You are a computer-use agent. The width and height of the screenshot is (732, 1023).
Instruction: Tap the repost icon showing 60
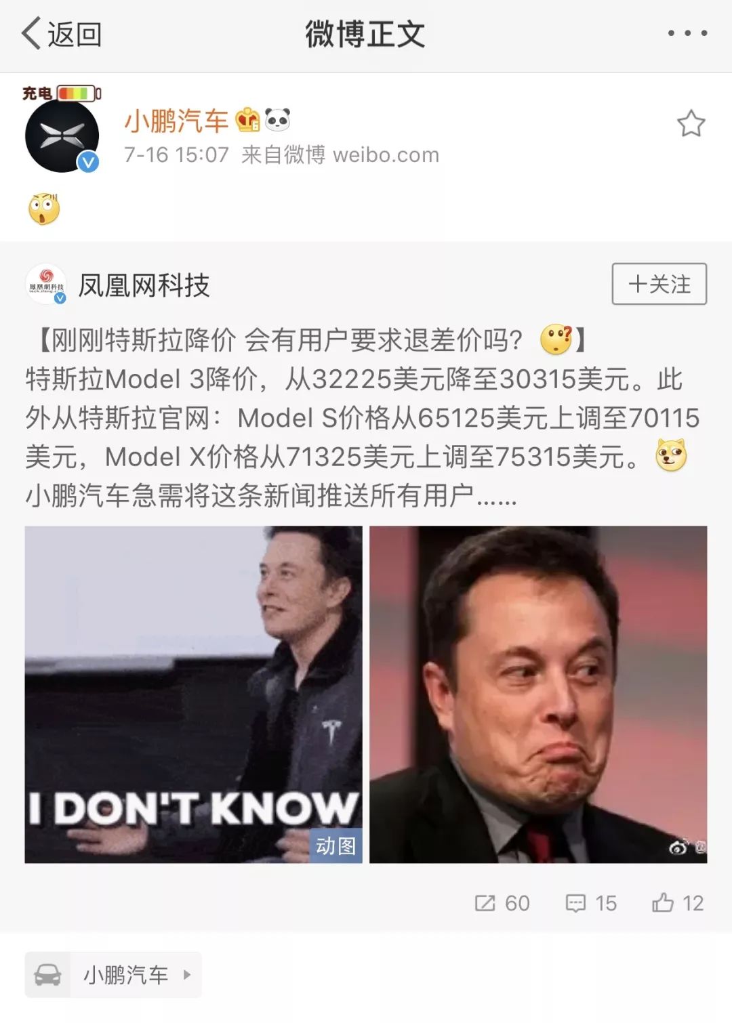(x=502, y=903)
